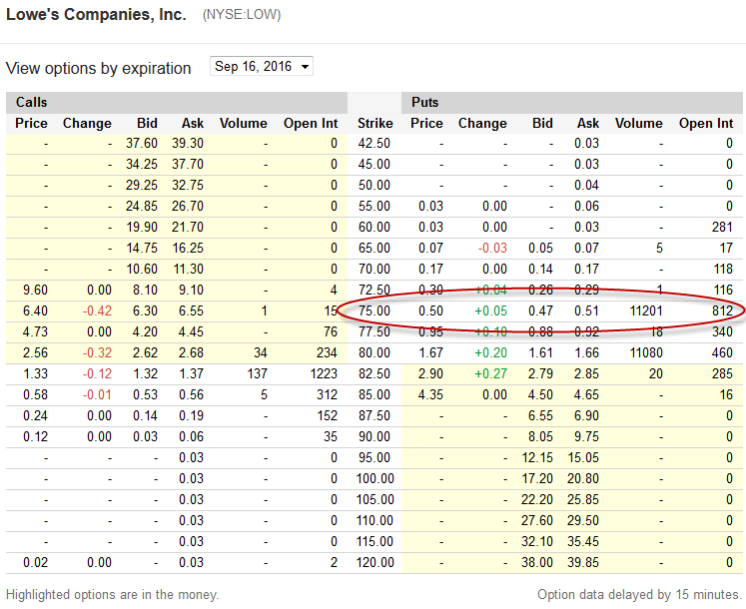Select strike price 90.00

373,436
